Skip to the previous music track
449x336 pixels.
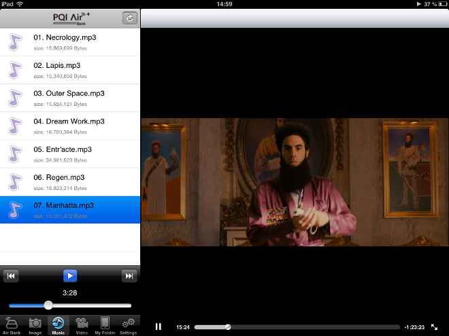click(11, 276)
